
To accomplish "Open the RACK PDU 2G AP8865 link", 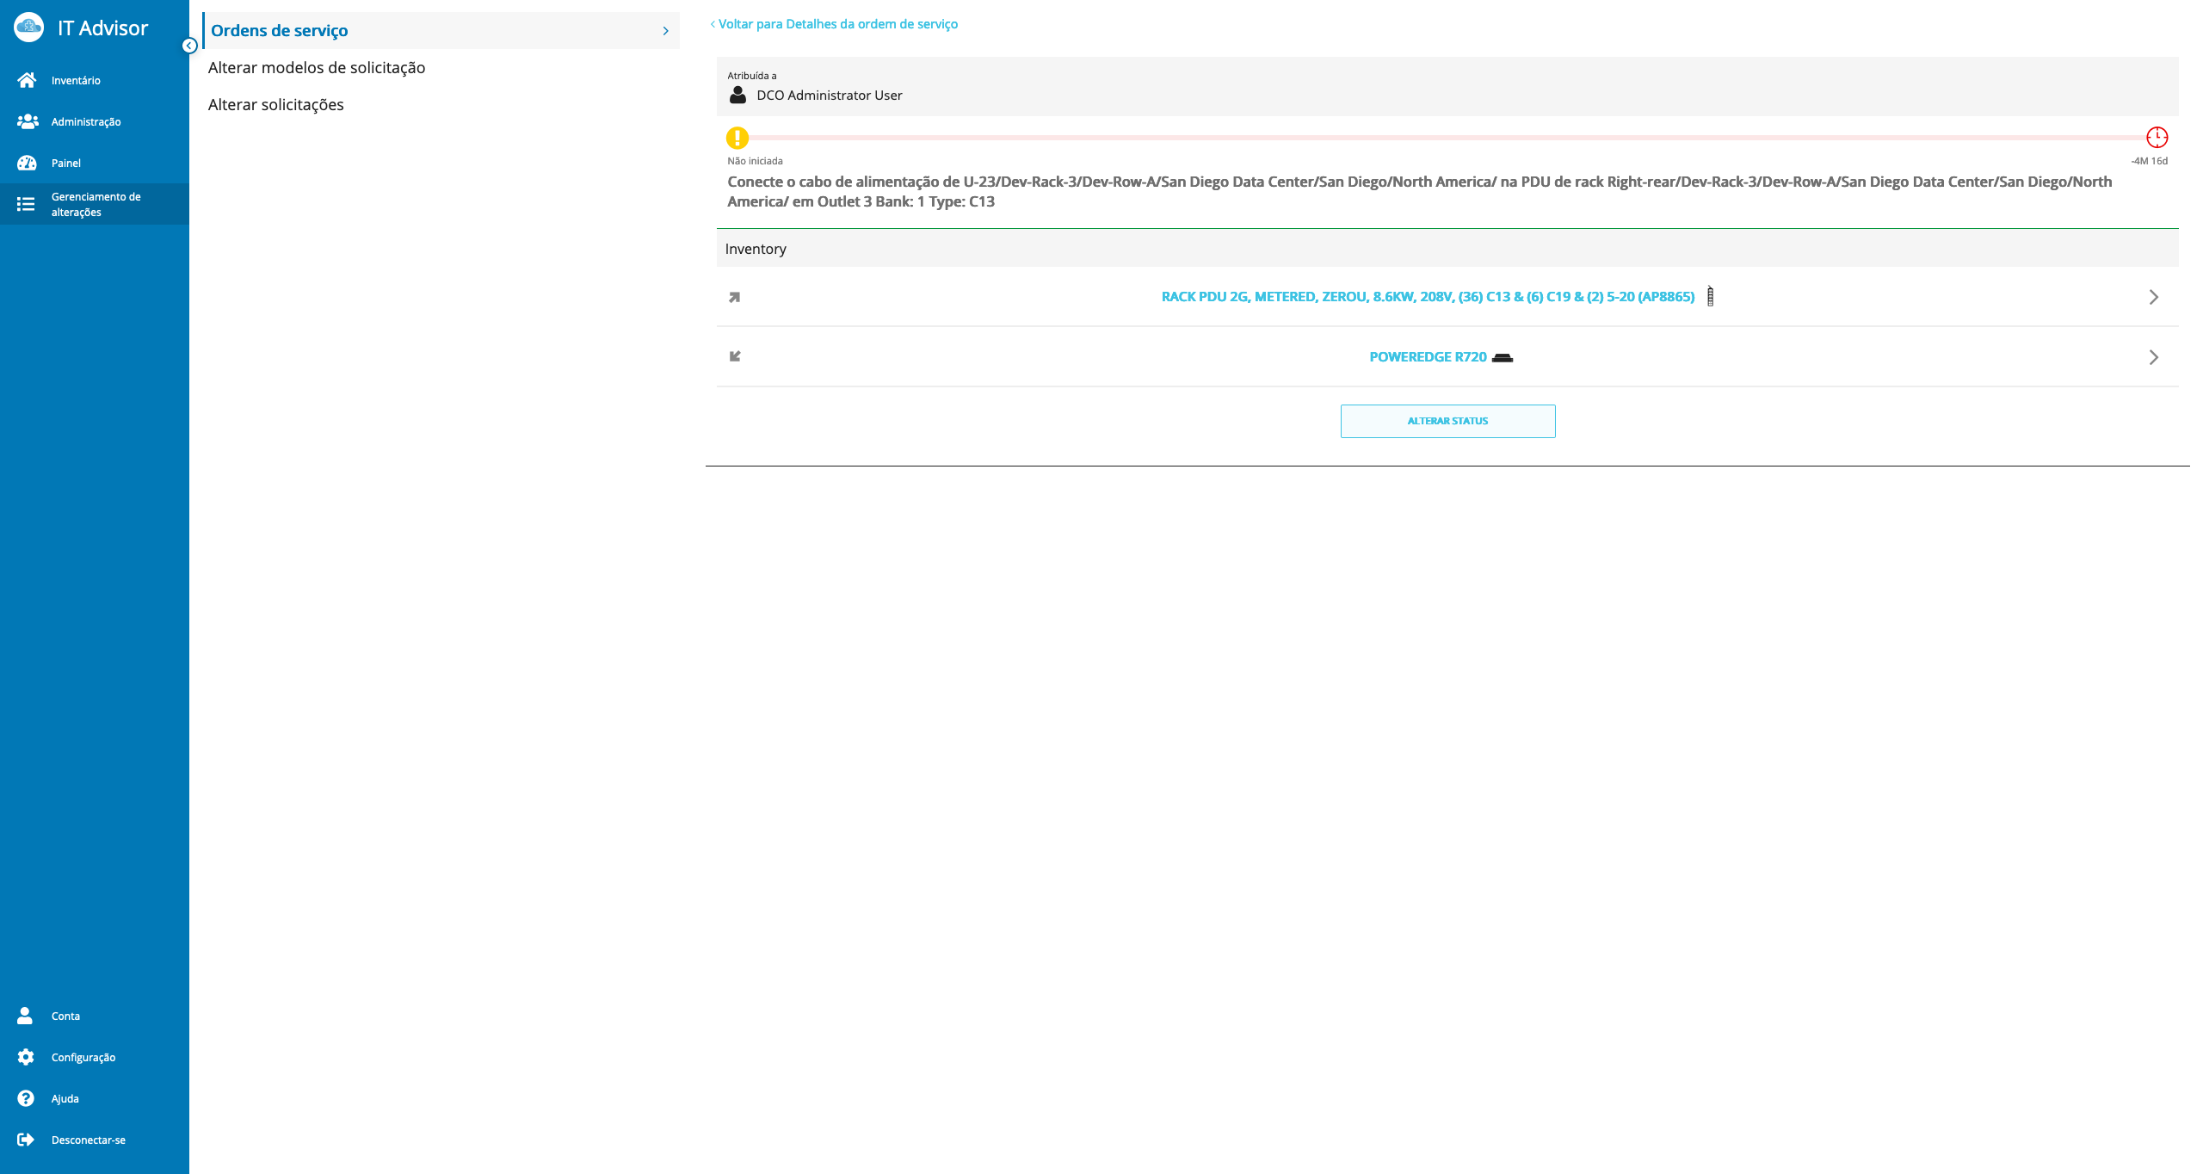I will (1428, 296).
